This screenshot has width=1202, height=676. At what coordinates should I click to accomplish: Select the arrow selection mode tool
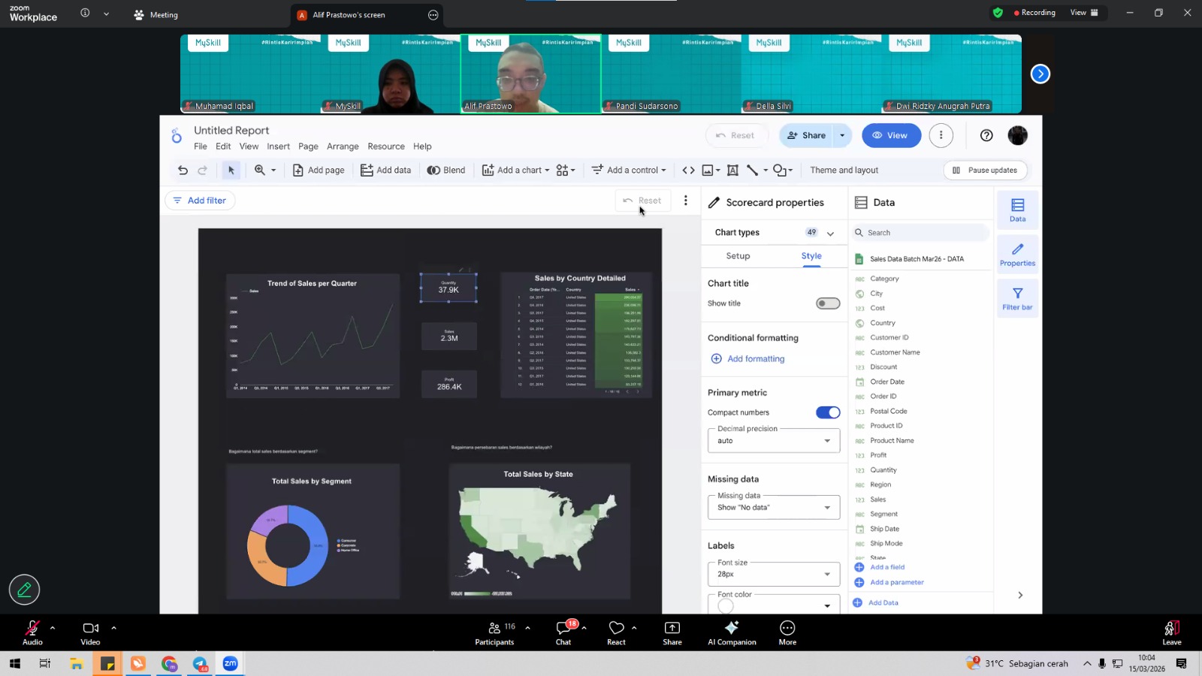click(231, 171)
